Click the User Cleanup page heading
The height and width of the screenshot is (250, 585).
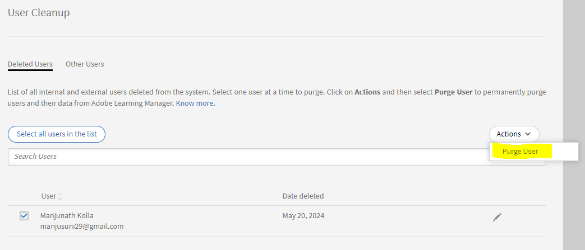[x=39, y=13]
